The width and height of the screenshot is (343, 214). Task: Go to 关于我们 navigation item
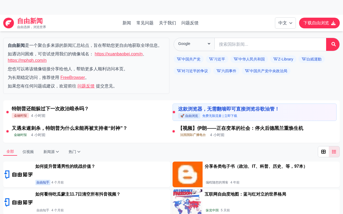pyautogui.click(x=167, y=23)
